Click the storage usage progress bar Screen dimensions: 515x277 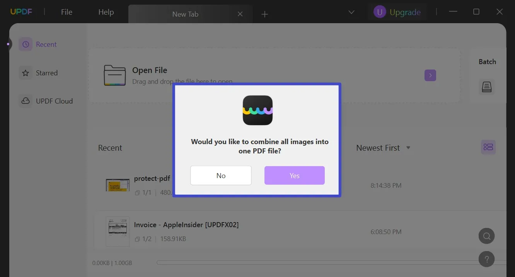click(x=332, y=263)
